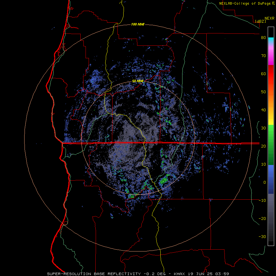Click the yellow segment of the color bar
This screenshot has height=276, width=276.
pyautogui.click(x=271, y=121)
